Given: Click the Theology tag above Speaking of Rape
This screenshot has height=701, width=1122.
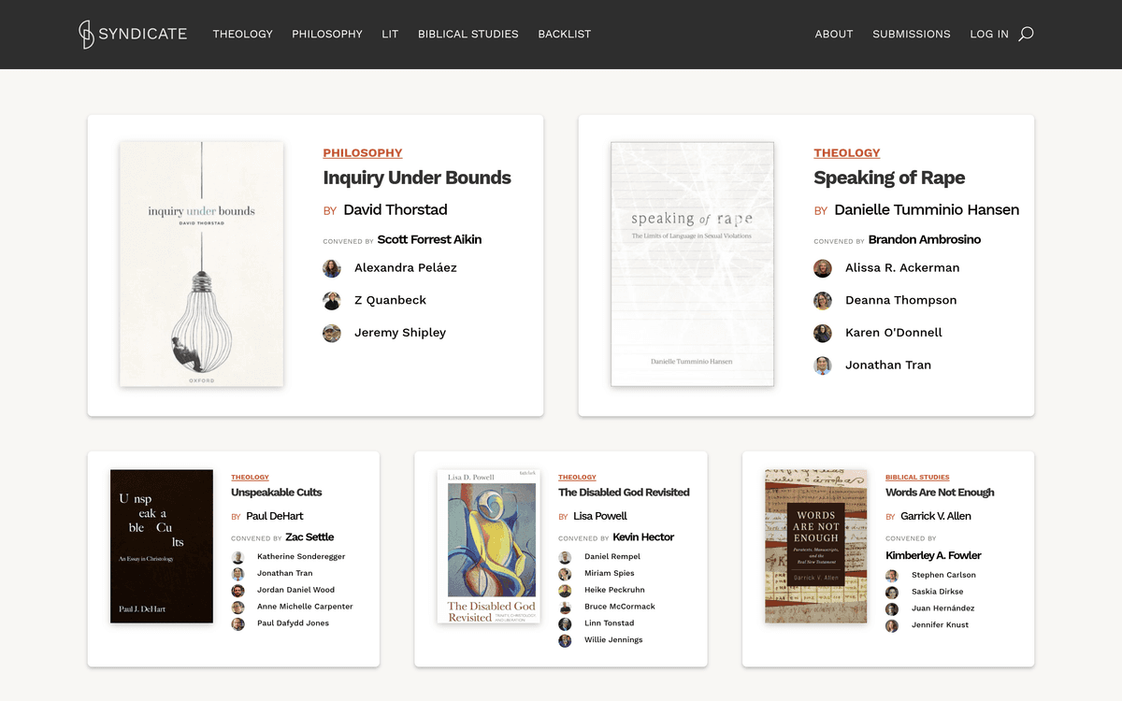Looking at the screenshot, I should point(847,153).
